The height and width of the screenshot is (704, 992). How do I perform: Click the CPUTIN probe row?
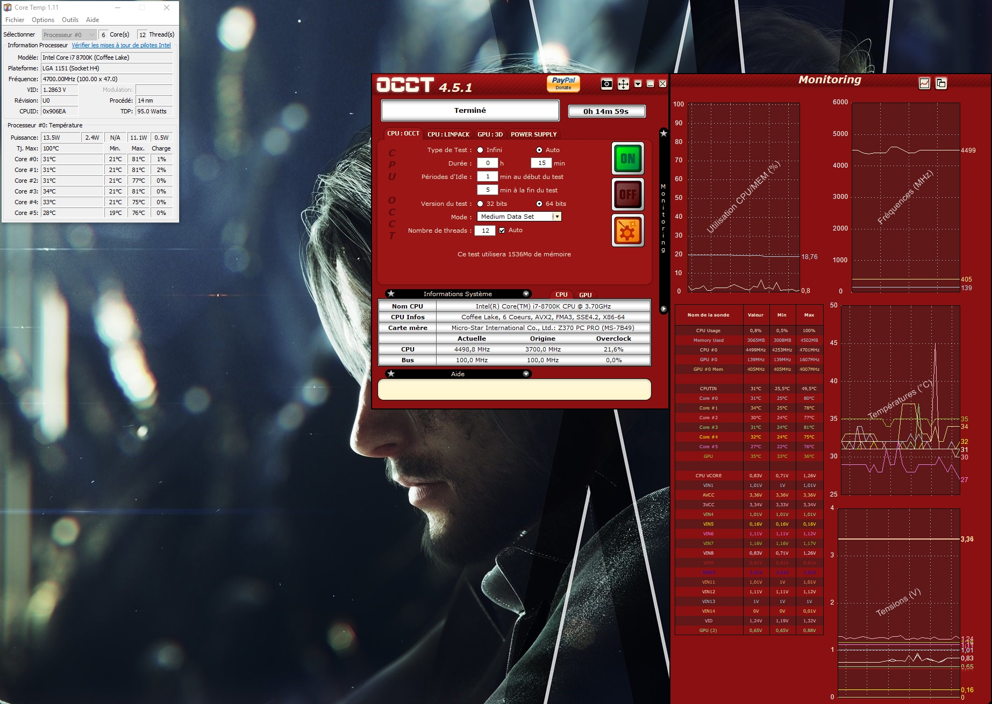pyautogui.click(x=749, y=389)
